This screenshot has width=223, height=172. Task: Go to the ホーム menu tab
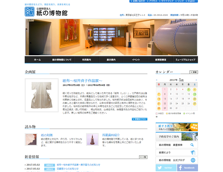tap(37, 60)
